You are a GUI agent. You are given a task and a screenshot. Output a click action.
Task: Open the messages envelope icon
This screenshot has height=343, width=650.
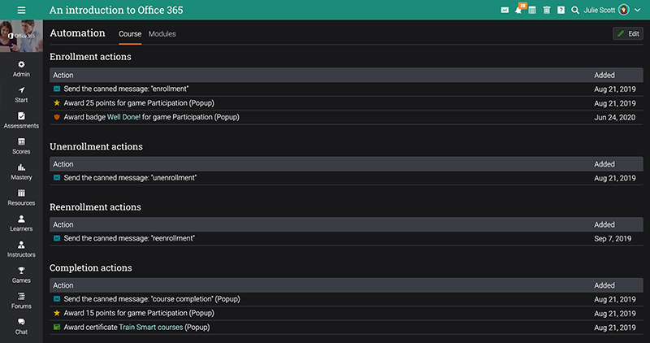pos(505,10)
